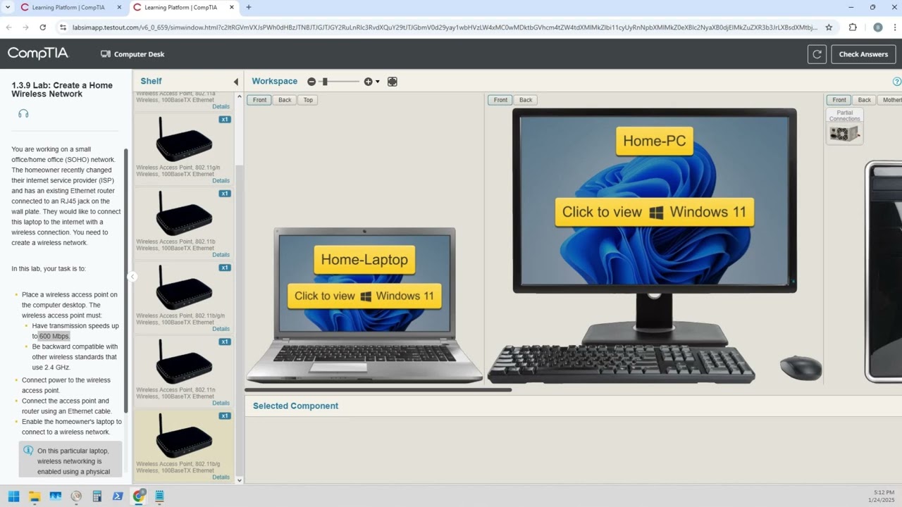This screenshot has height=507, width=902.
Task: Show the laptop's Back view
Action: (x=285, y=100)
